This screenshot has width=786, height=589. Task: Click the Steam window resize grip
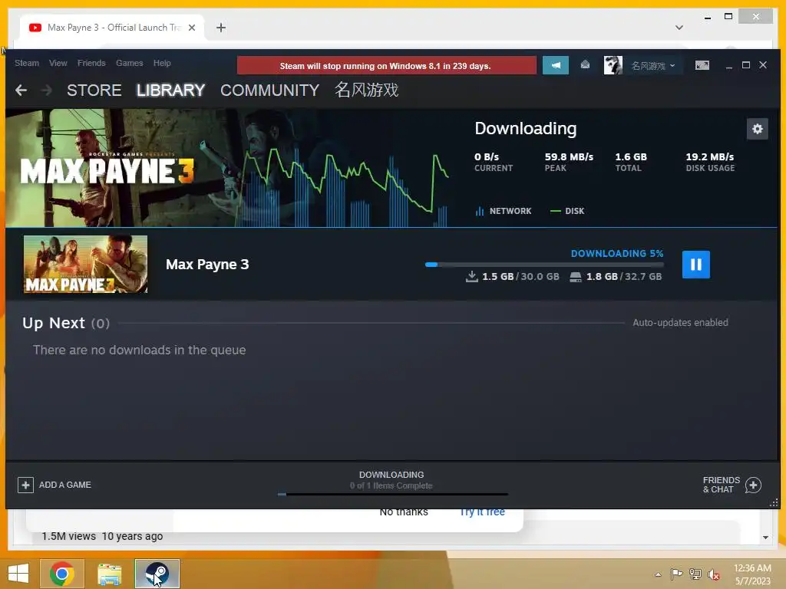coord(774,503)
